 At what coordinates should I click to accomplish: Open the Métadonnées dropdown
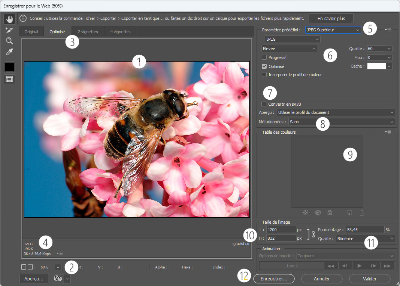(342, 122)
